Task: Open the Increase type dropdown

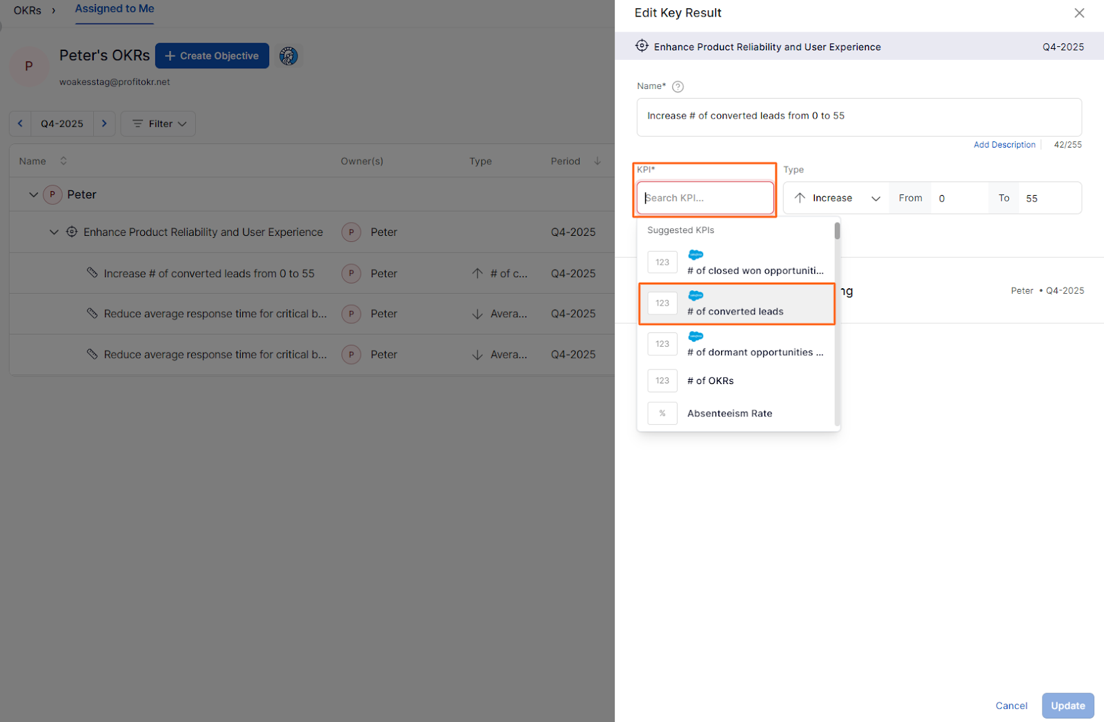Action: click(836, 198)
